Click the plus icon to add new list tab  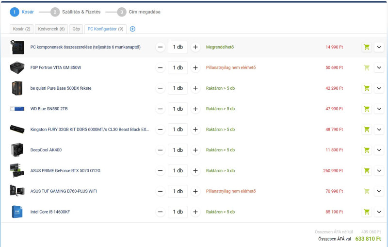[x=132, y=29]
